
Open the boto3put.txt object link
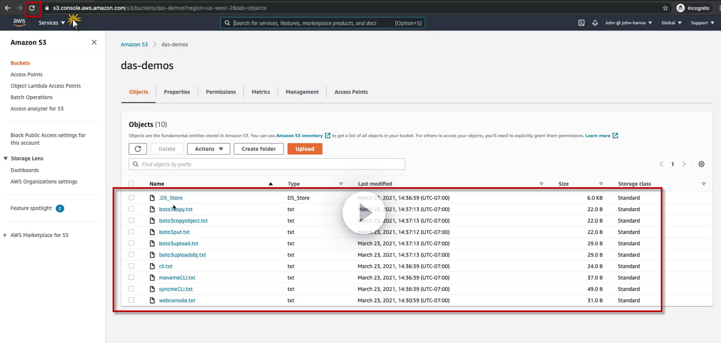(174, 232)
